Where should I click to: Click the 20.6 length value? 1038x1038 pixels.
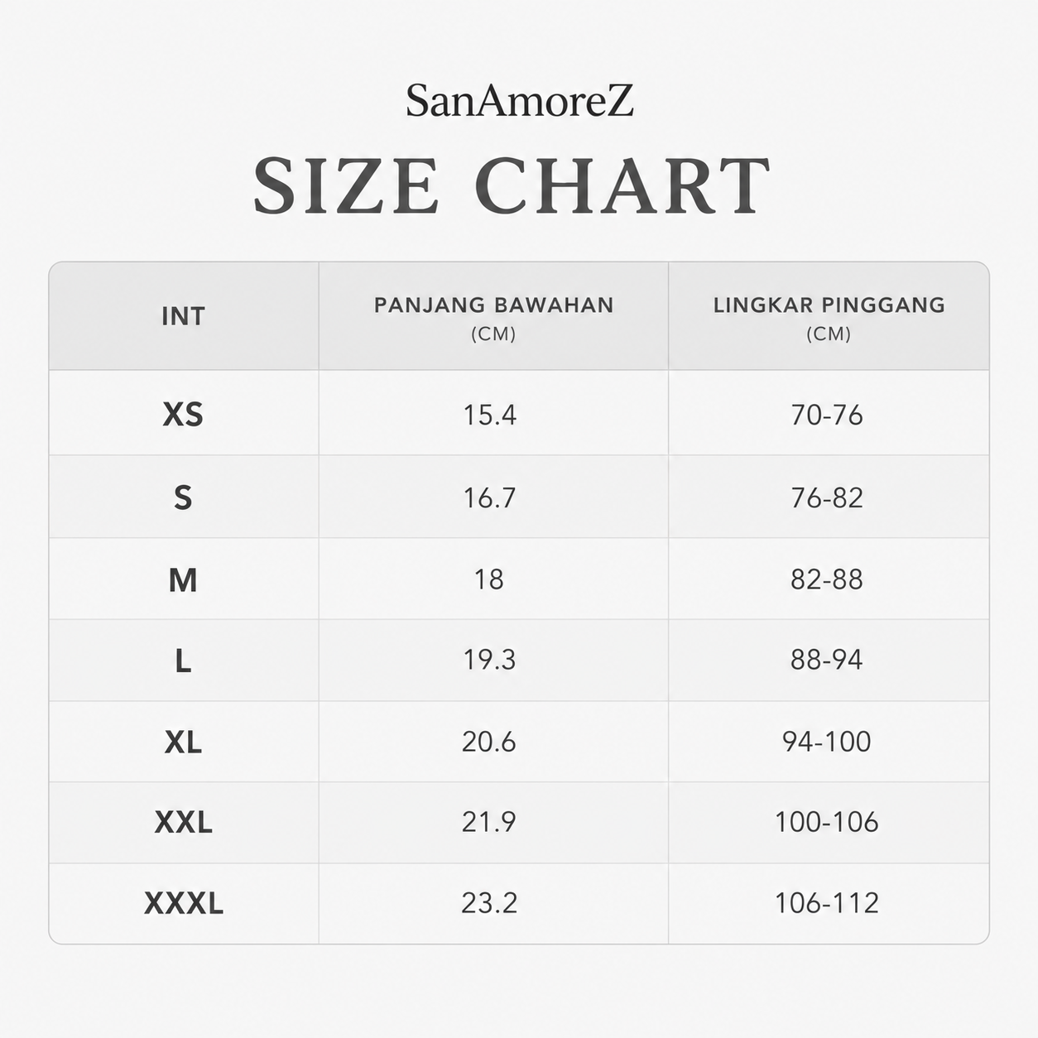pos(488,742)
